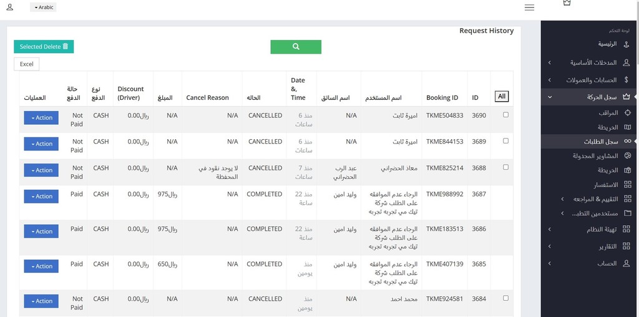
Task: Click the dollar icon beside الحسابات والعمولات
Action: click(627, 80)
